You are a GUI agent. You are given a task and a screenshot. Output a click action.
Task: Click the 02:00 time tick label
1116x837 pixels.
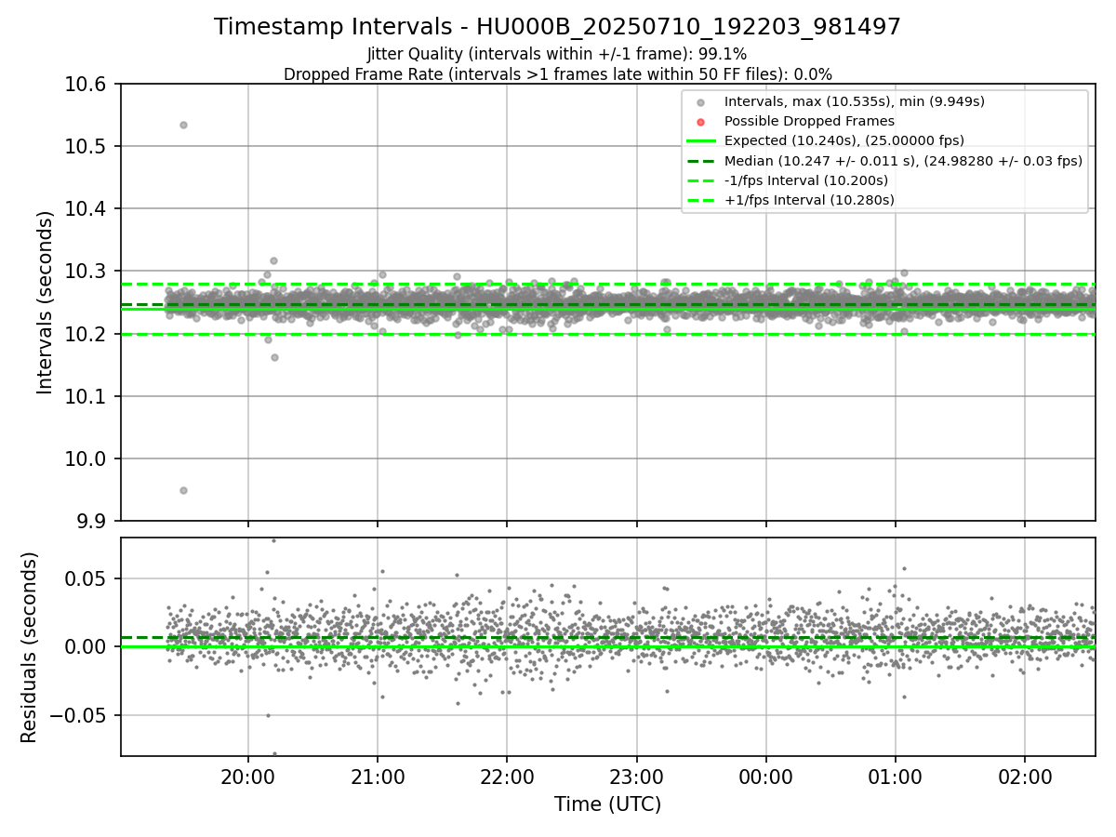tap(1025, 776)
